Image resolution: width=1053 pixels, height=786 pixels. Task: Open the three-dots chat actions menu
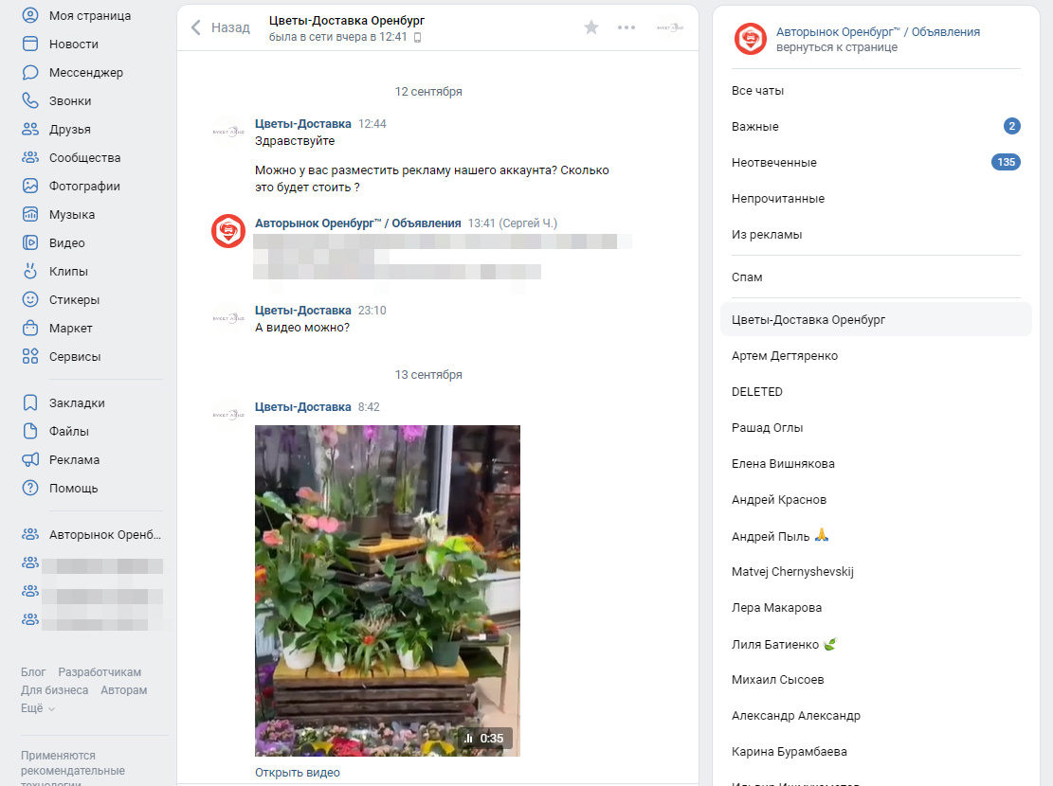pos(626,27)
